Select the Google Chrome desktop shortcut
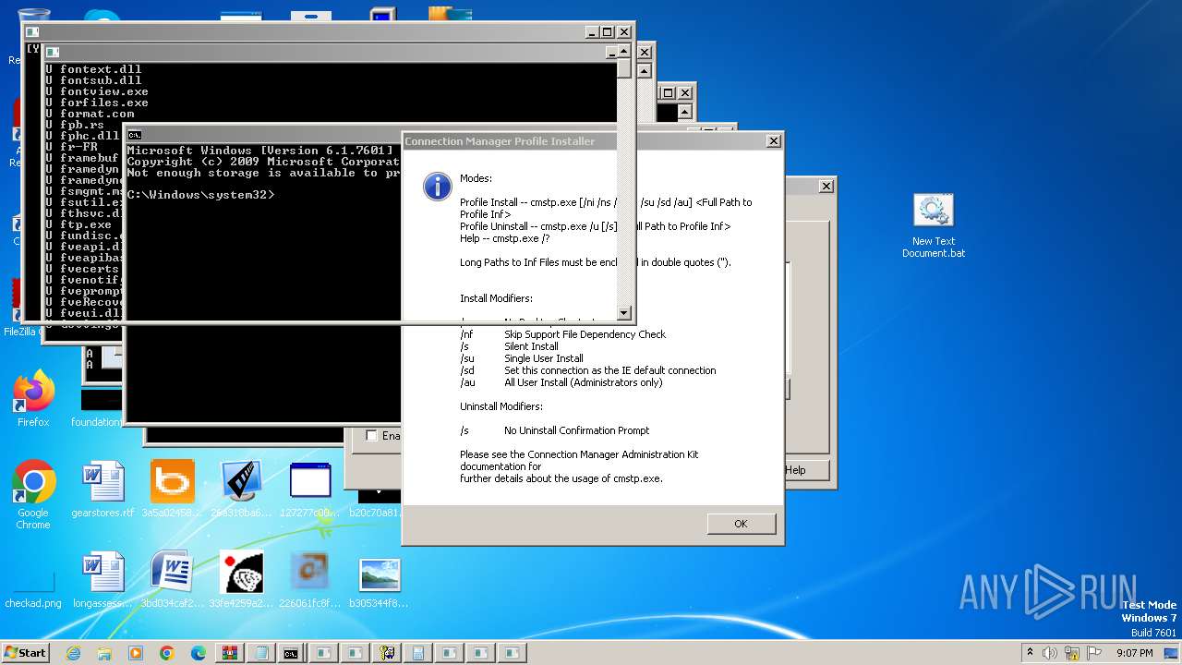The height and width of the screenshot is (665, 1182). [33, 495]
